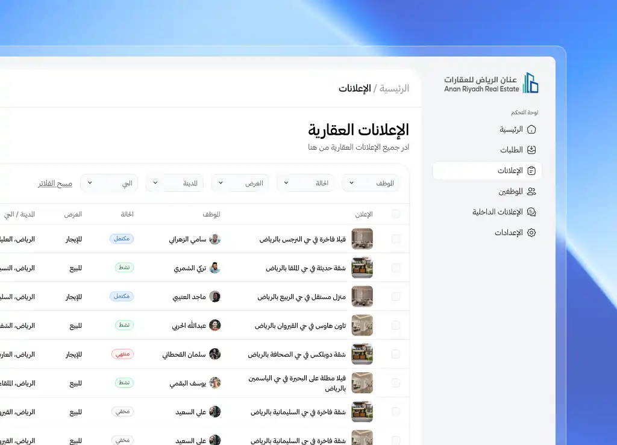Click للإيجار in سامي الزهراني row

(x=74, y=239)
